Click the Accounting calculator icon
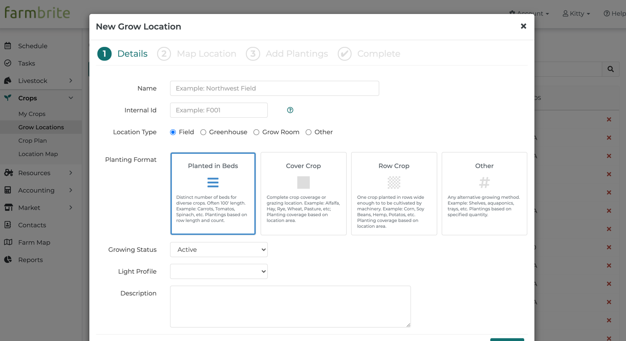 8,190
